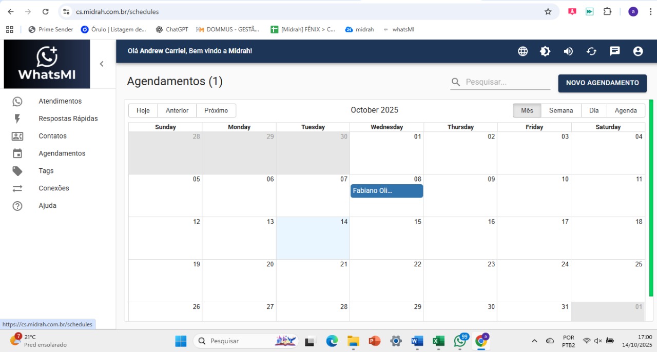Click the Pesquisar search field
Viewport: 657px width, 352px height.
(x=507, y=82)
